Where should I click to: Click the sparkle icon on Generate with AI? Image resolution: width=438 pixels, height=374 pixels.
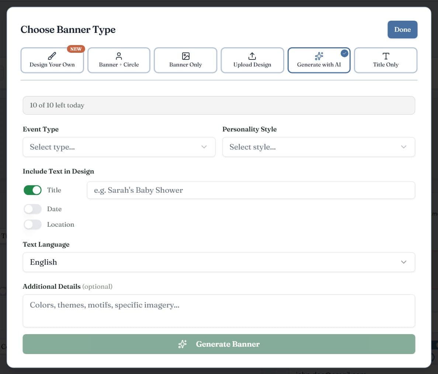319,56
